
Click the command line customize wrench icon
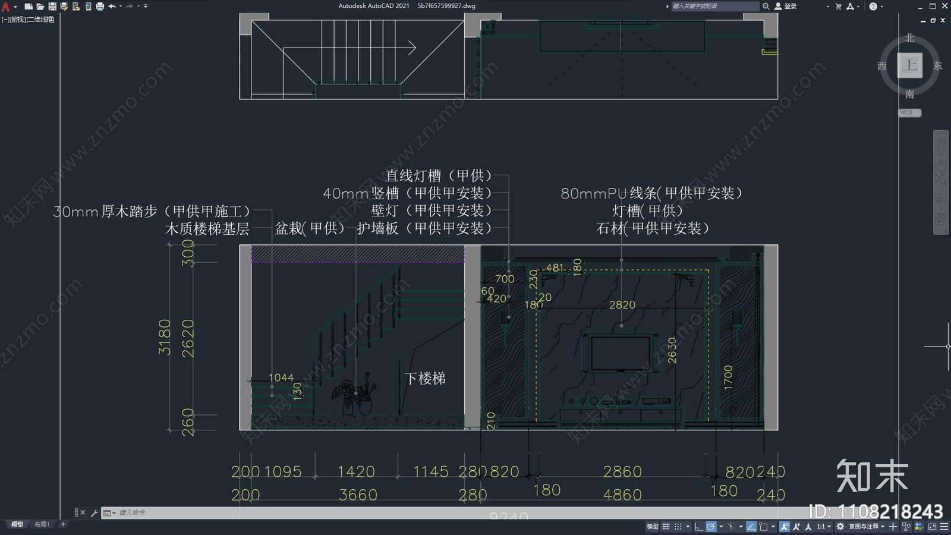(x=94, y=512)
